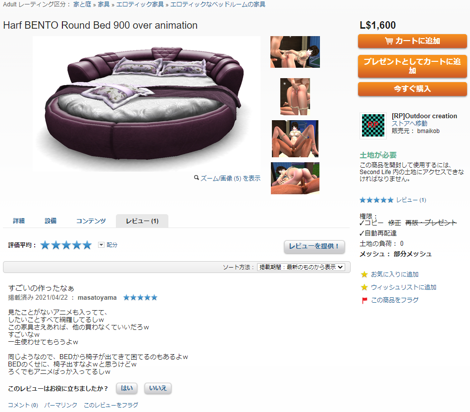Click the main round bed product image

tap(147, 103)
